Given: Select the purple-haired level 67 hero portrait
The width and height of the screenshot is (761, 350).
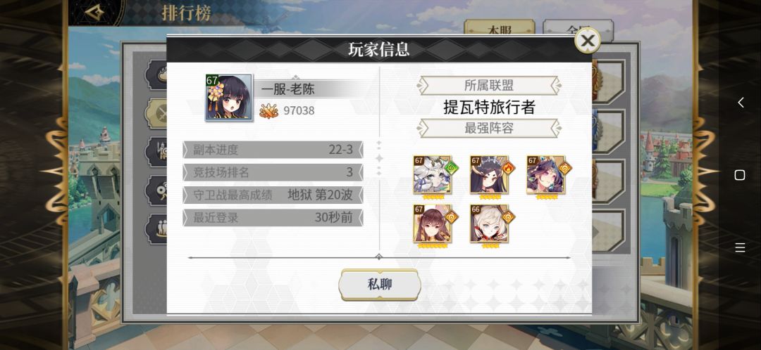Looking at the screenshot, I should click(x=546, y=175).
